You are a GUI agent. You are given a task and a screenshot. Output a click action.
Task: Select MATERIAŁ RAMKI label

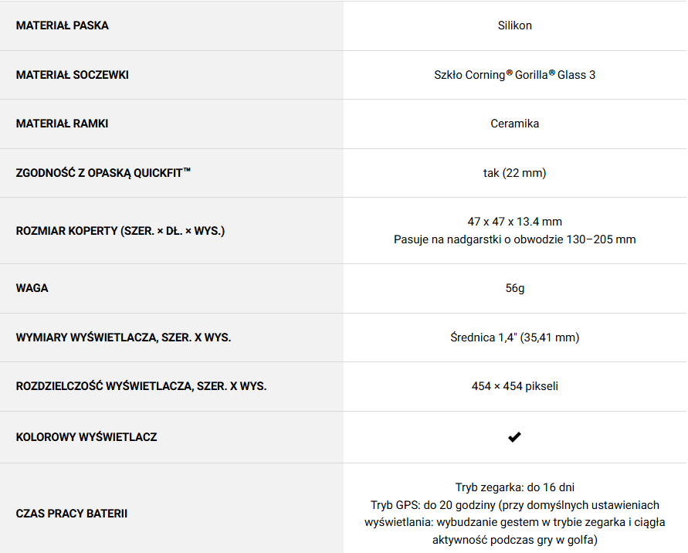[62, 124]
